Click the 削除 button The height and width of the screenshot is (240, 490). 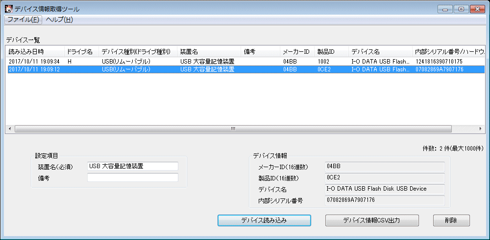(x=451, y=220)
